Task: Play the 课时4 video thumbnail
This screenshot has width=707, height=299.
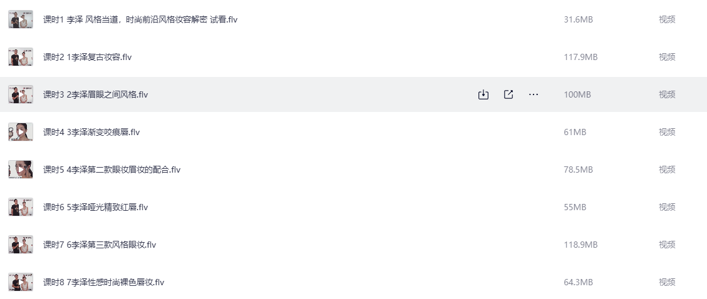Action: pos(21,132)
